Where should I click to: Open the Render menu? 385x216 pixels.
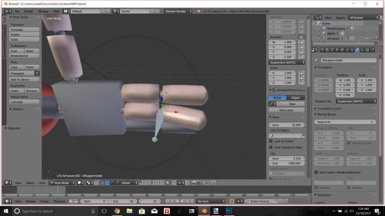pos(28,11)
